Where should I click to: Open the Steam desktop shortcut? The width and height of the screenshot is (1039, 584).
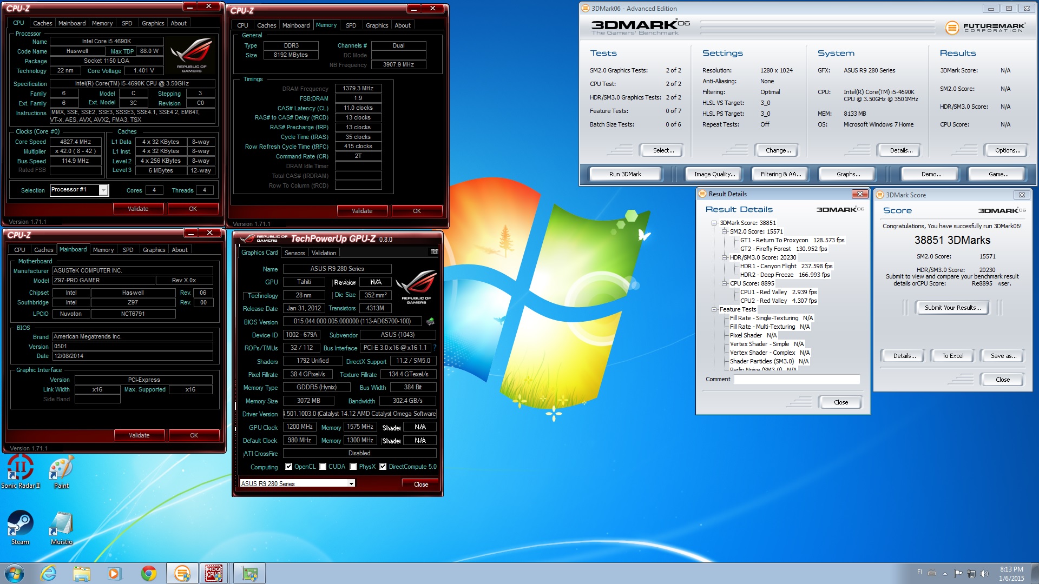(x=21, y=528)
